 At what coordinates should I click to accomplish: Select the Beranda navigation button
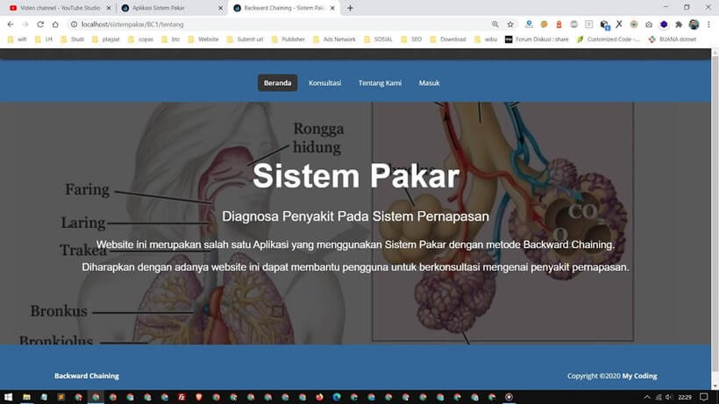[x=277, y=83]
